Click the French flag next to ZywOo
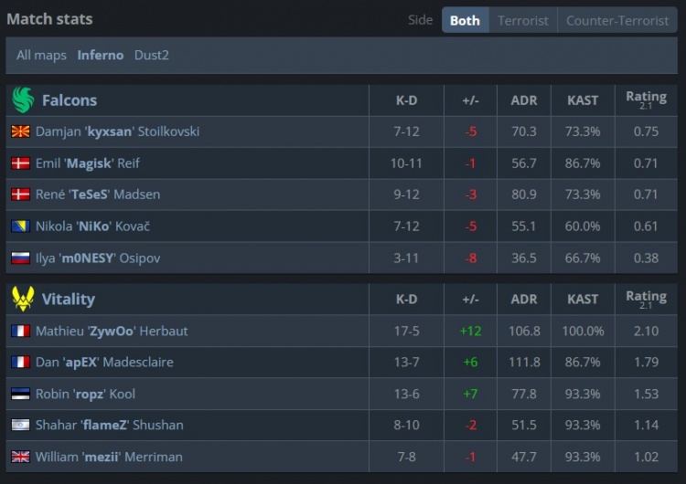686x484 pixels. point(20,331)
